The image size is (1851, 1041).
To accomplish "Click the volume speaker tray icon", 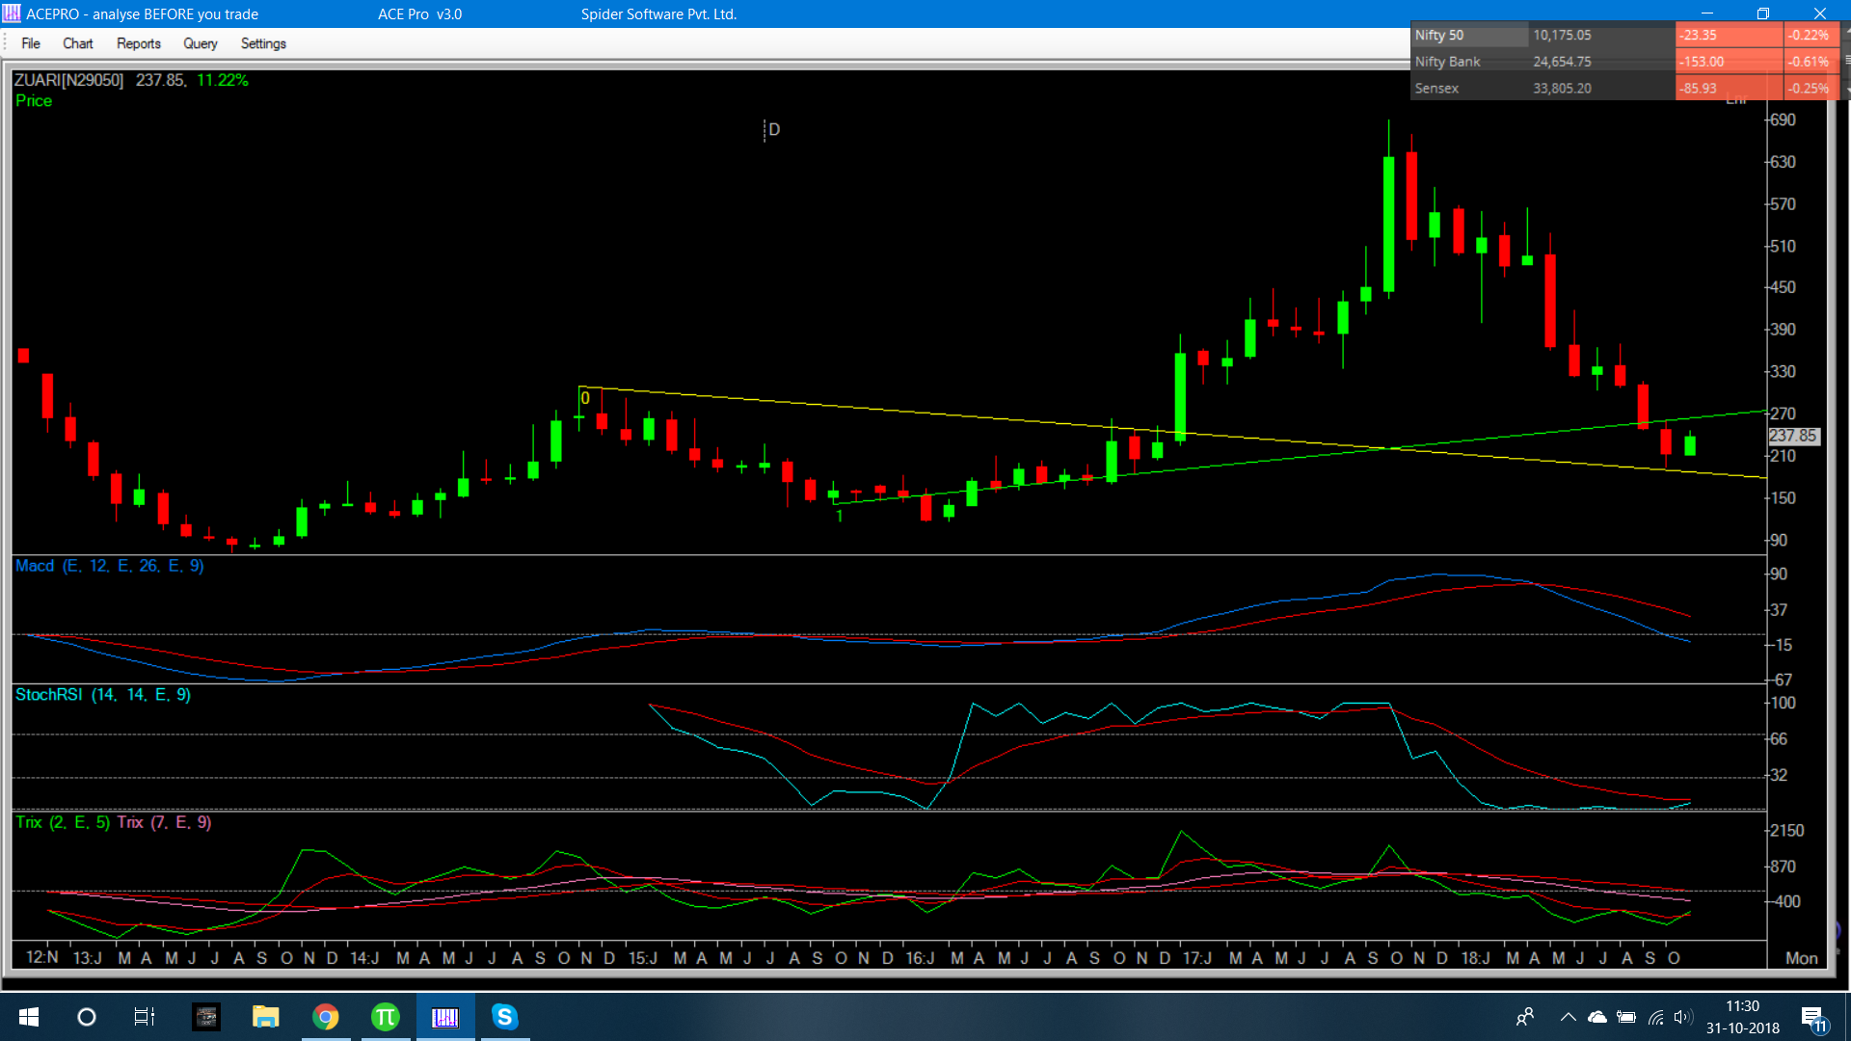I will (1683, 1017).
